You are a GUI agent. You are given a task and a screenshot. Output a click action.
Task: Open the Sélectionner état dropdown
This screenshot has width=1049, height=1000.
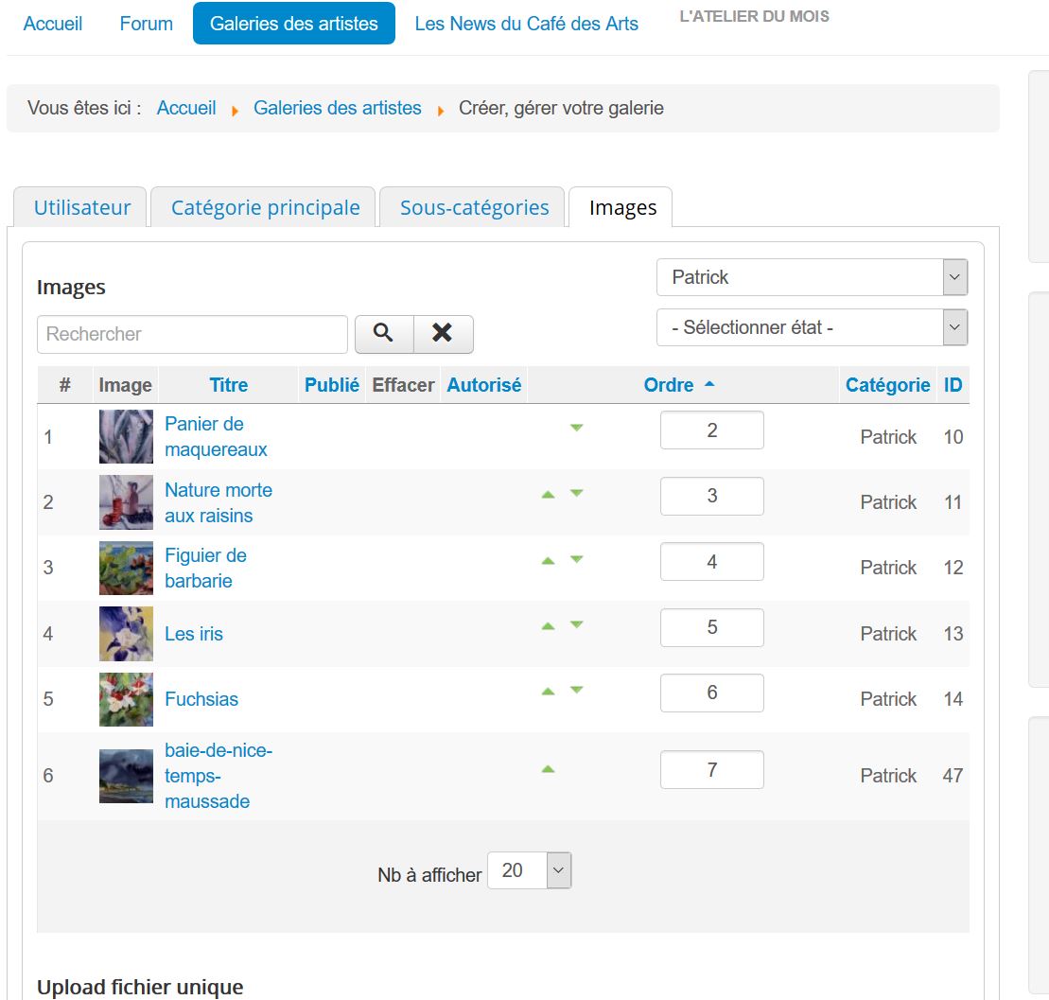click(x=812, y=328)
